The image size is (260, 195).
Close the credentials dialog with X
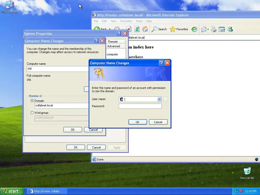tap(168, 63)
